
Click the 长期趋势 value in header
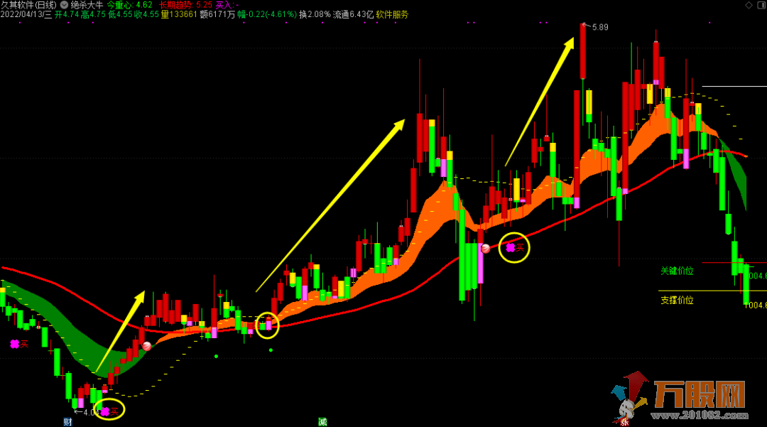(204, 4)
